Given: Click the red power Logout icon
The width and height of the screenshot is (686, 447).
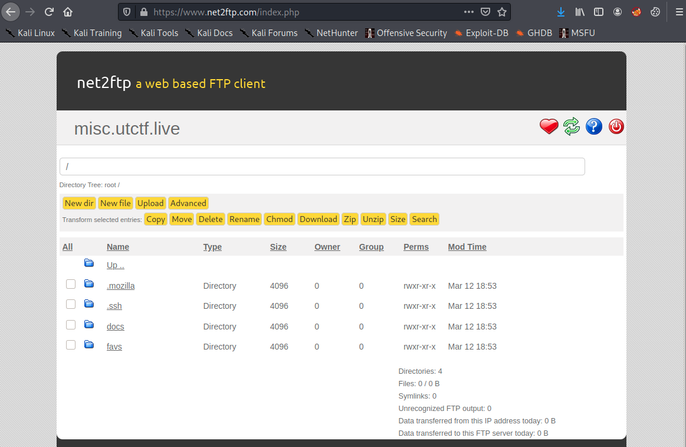Looking at the screenshot, I should (x=616, y=126).
